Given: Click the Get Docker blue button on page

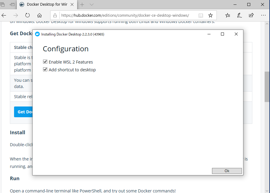Looking at the screenshot, I should click(x=23, y=112).
